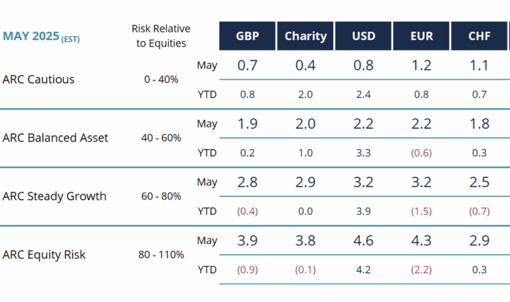The image size is (510, 302).
Task: Click the 60 - 80% risk range
Action: point(161,196)
